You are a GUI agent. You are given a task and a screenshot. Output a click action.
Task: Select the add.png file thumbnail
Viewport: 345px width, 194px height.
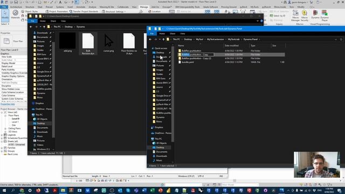(x=67, y=43)
